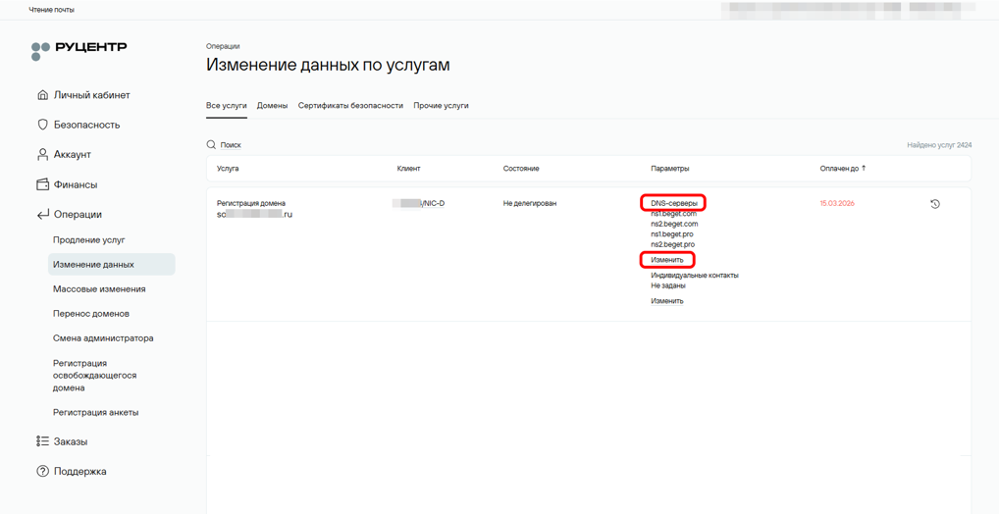Click the Параметры column header
The height and width of the screenshot is (514, 999).
click(669, 169)
